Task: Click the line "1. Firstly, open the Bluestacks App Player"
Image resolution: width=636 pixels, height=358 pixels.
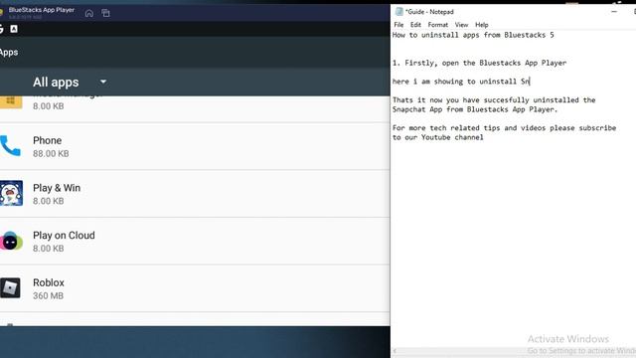Action: pos(479,63)
